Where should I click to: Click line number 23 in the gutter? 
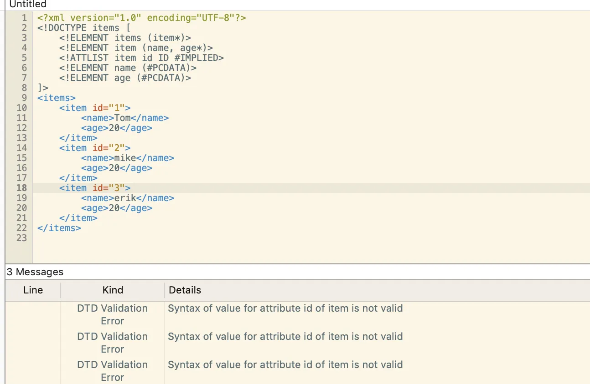click(21, 238)
